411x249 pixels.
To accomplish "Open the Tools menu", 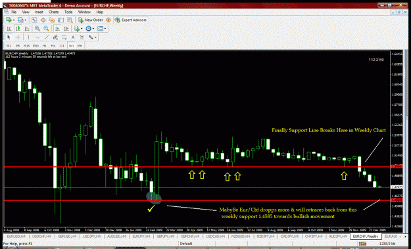I will click(x=68, y=12).
